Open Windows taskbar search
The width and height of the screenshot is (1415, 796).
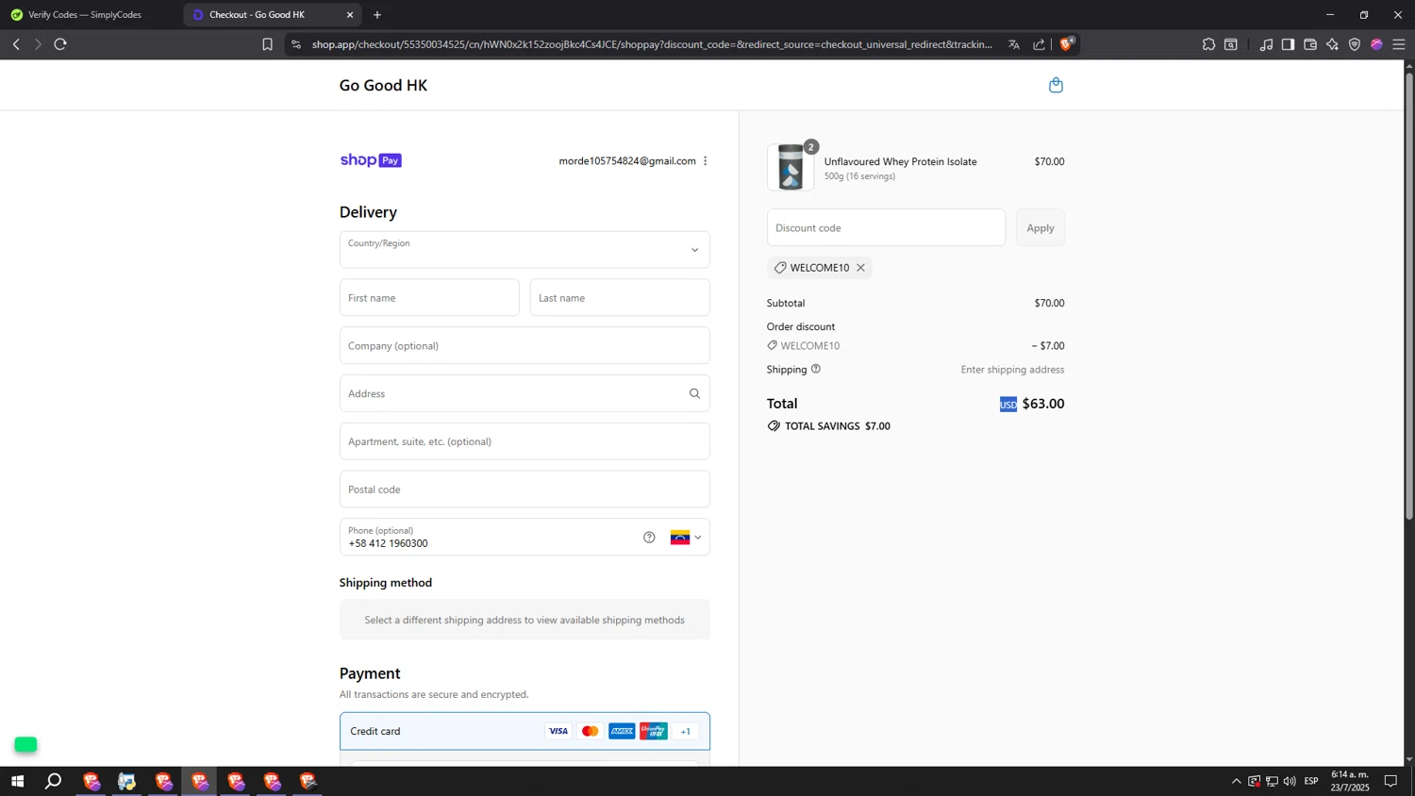[54, 781]
